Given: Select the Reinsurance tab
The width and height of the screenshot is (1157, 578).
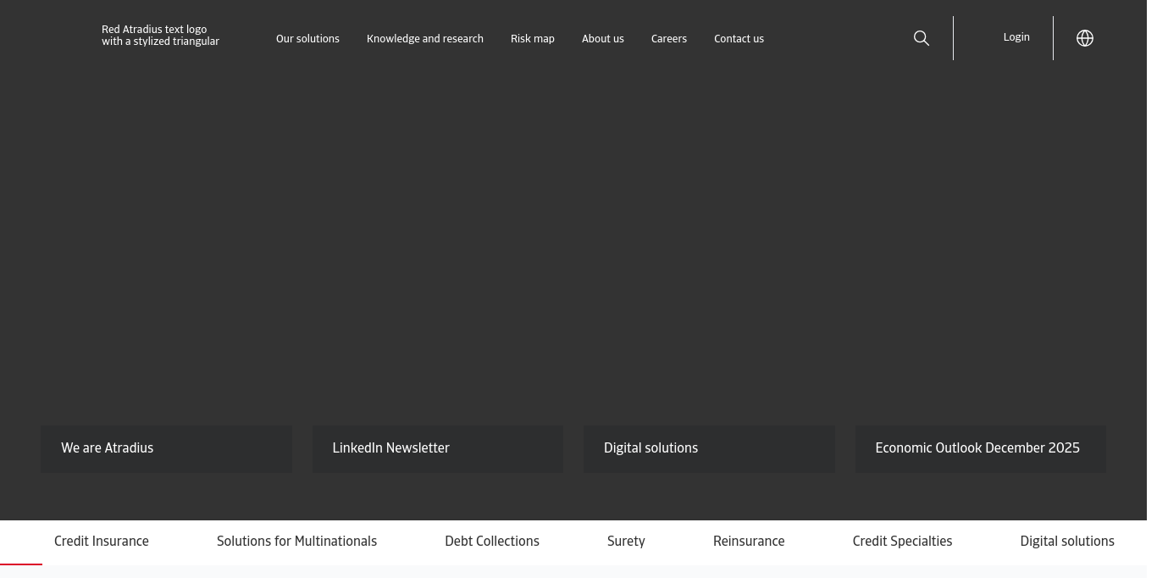Looking at the screenshot, I should point(749,542).
